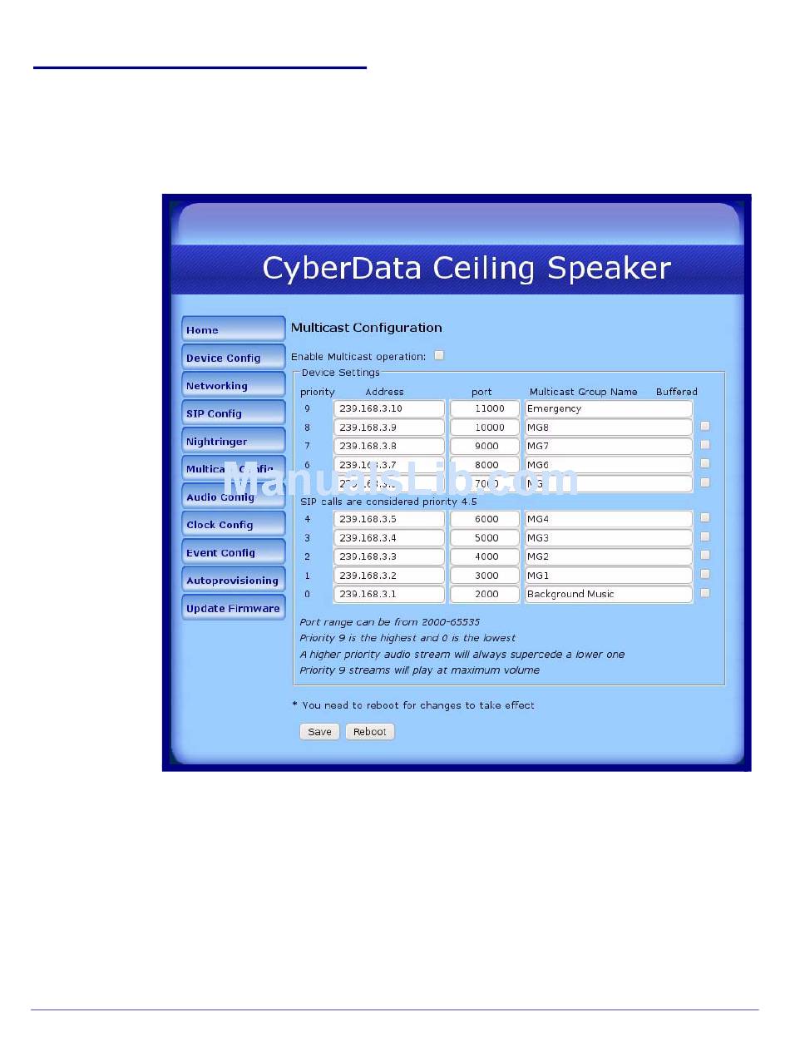Edit port field 8000
790x1048 pixels.
coord(485,465)
